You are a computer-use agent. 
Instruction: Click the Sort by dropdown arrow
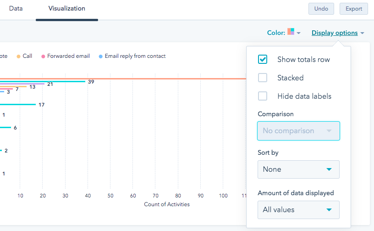(329, 169)
